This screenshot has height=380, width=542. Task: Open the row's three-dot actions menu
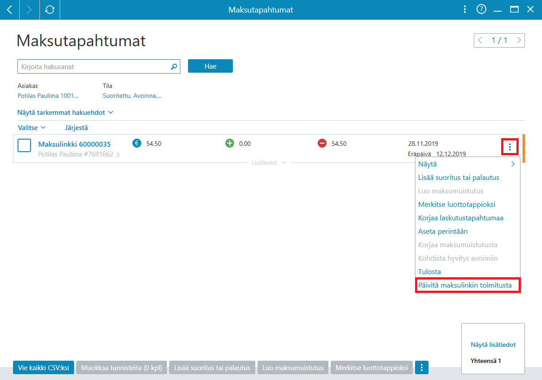pos(510,147)
